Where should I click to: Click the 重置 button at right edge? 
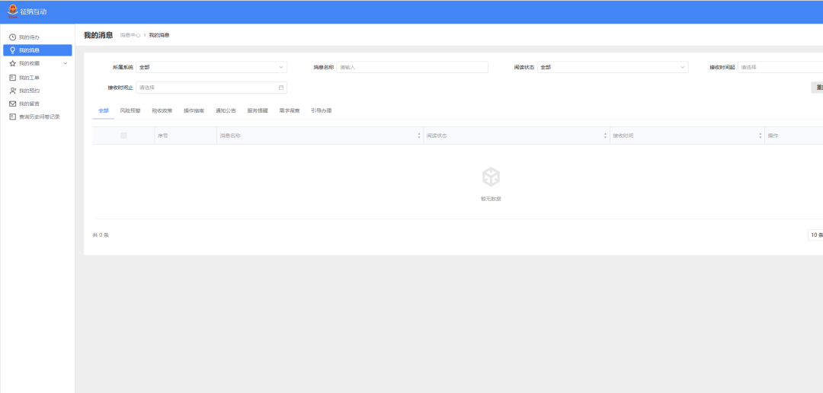point(817,88)
